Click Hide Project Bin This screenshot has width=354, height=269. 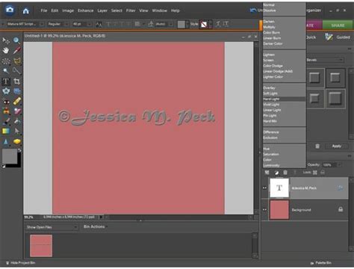pos(20,263)
